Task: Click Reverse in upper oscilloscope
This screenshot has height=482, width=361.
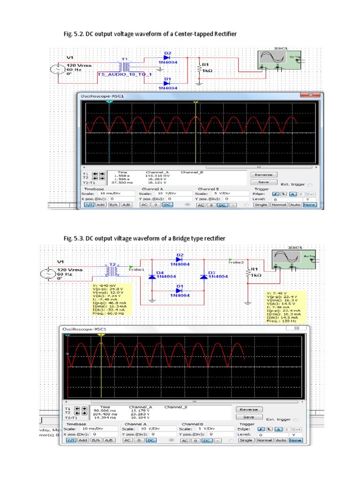Action: [x=264, y=175]
